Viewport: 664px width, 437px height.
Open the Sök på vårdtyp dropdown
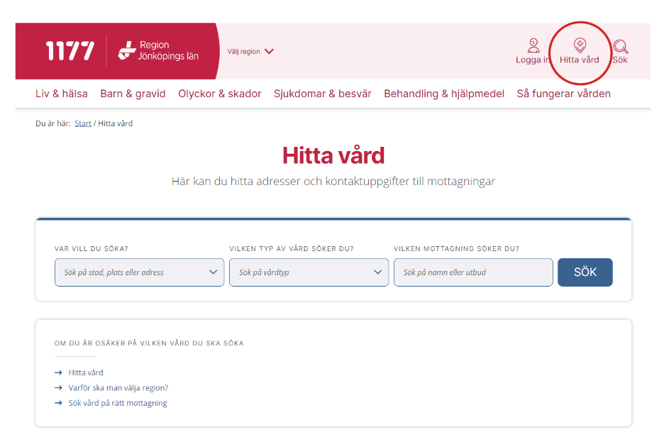(309, 272)
